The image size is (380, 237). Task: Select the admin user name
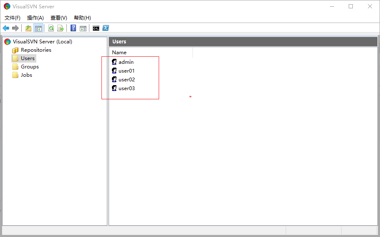coord(126,62)
